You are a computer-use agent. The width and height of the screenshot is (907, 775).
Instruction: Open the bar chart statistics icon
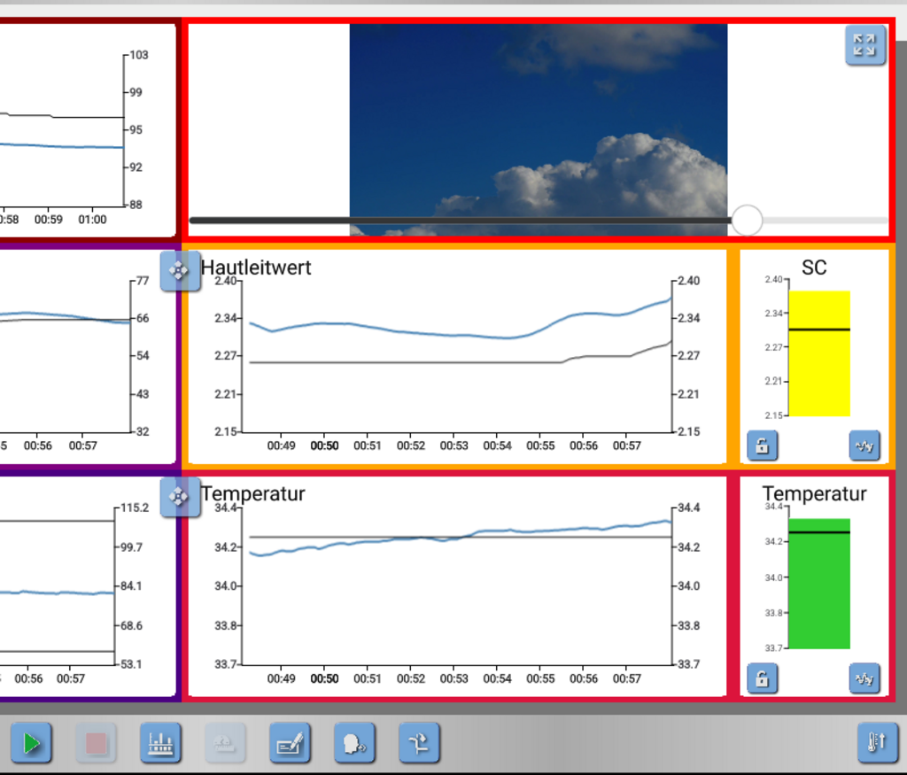160,743
